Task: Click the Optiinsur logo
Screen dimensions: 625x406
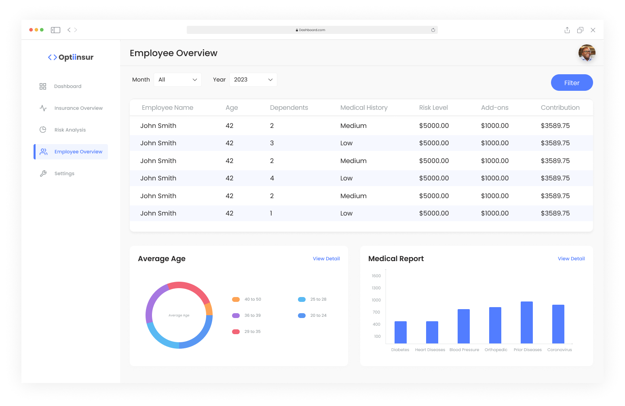Action: tap(71, 57)
